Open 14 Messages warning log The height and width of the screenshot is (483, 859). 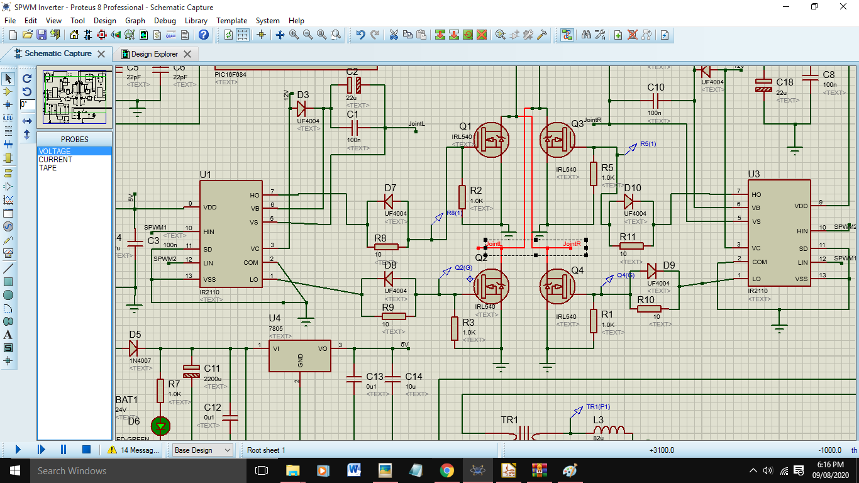pos(133,450)
